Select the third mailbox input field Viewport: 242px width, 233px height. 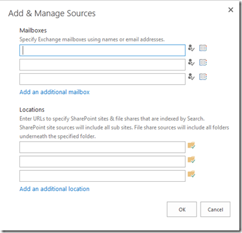(x=102, y=79)
